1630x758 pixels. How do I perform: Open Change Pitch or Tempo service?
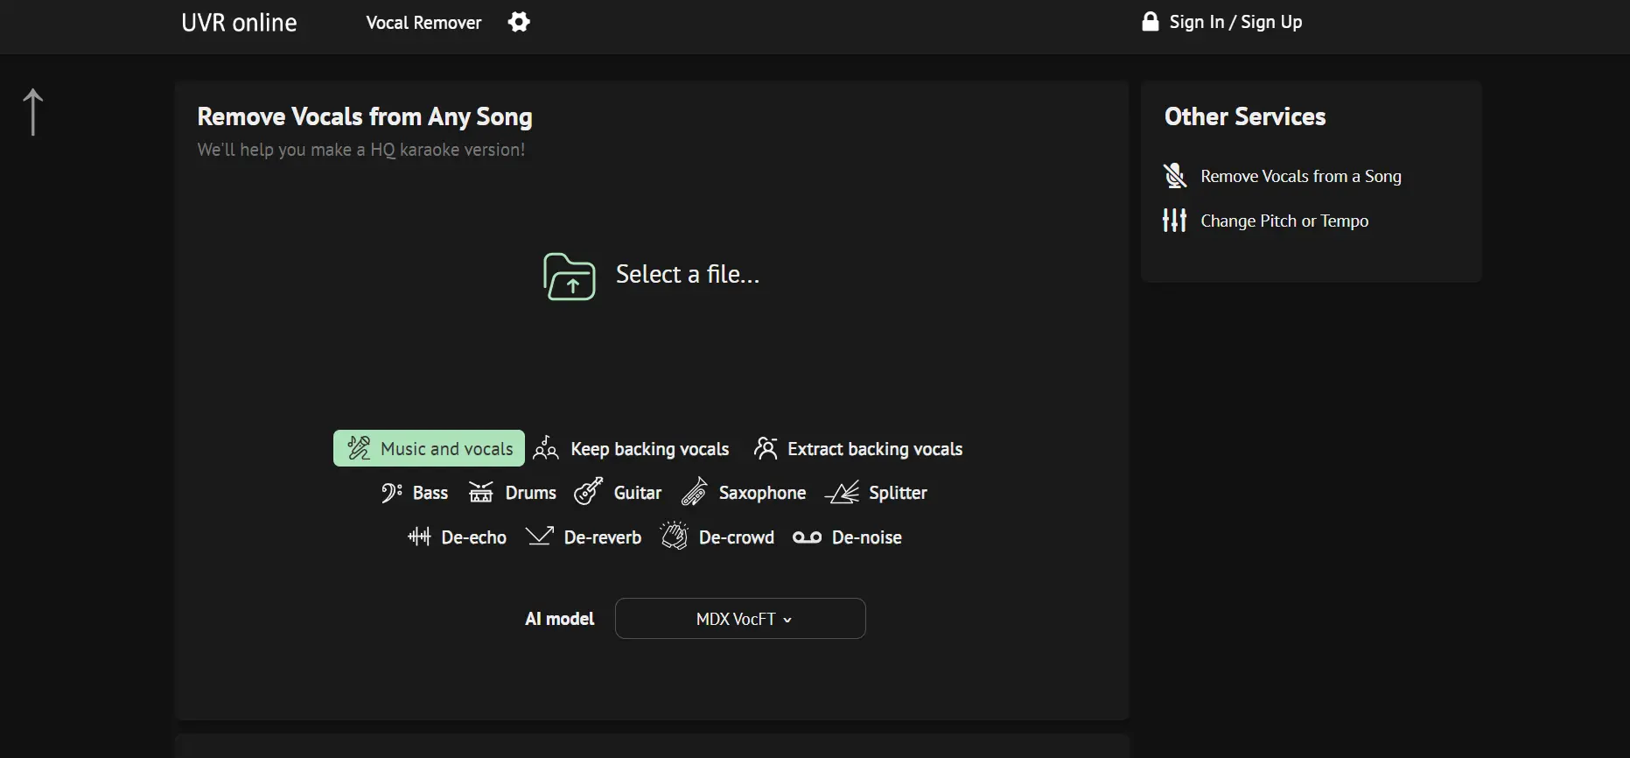point(1284,221)
